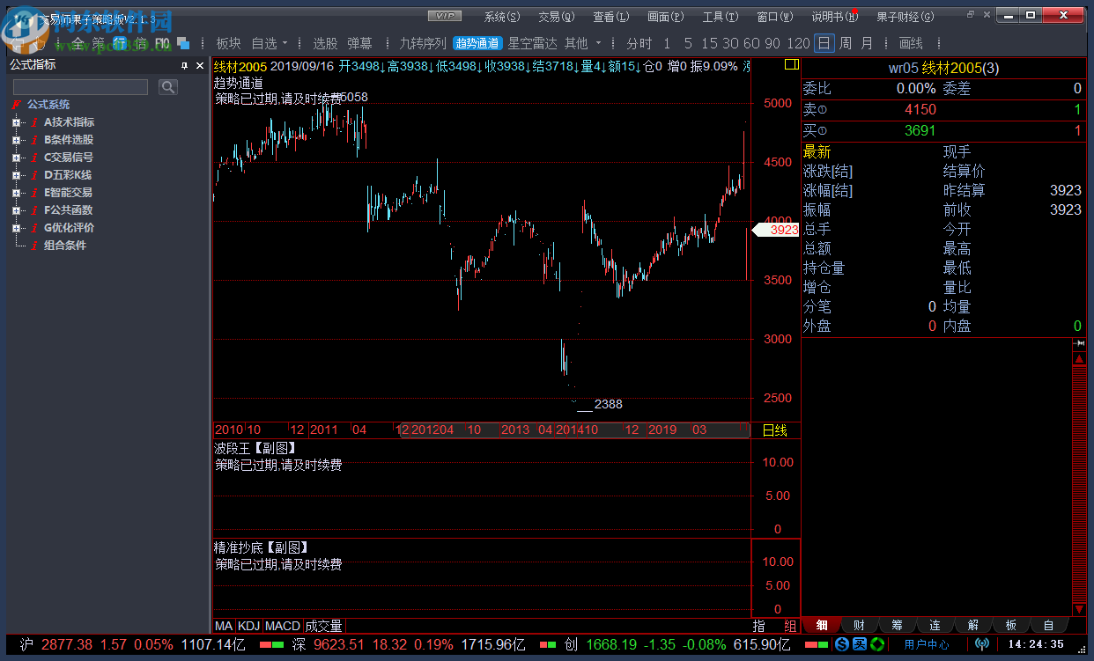Image resolution: width=1094 pixels, height=661 pixels.
Task: Open the 画面(P) menu
Action: (x=666, y=17)
